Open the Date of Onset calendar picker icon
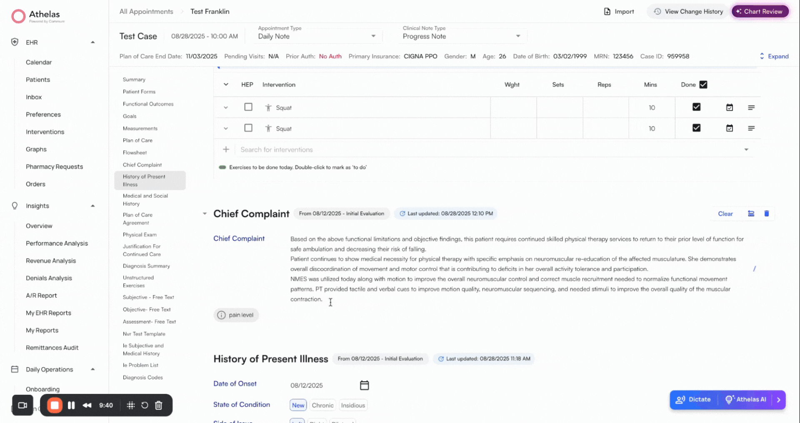The width and height of the screenshot is (800, 423). pyautogui.click(x=364, y=385)
